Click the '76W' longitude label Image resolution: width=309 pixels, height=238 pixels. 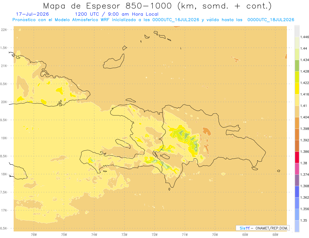coord(34,235)
